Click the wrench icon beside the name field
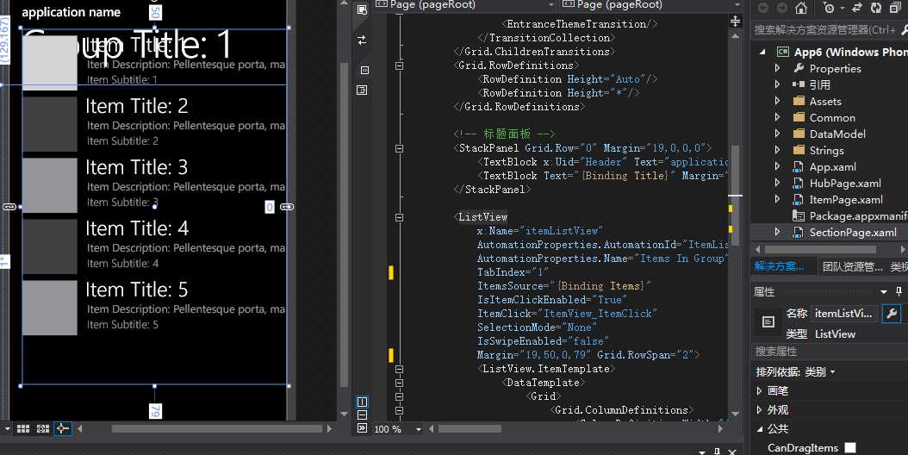 point(892,314)
